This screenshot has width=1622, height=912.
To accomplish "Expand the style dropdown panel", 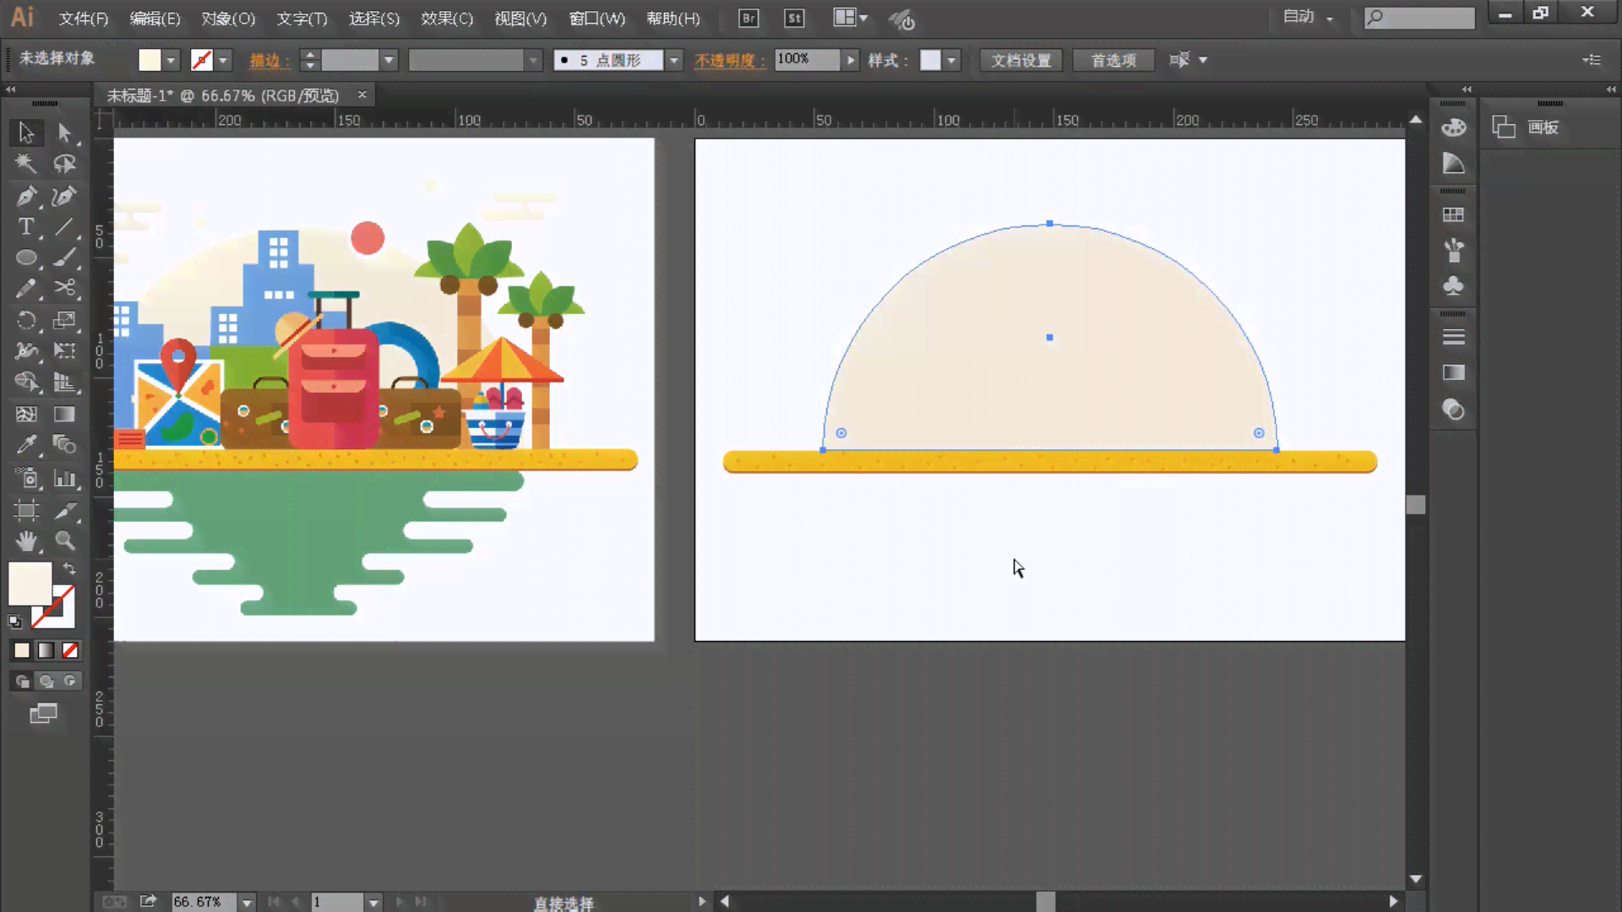I will coord(952,59).
